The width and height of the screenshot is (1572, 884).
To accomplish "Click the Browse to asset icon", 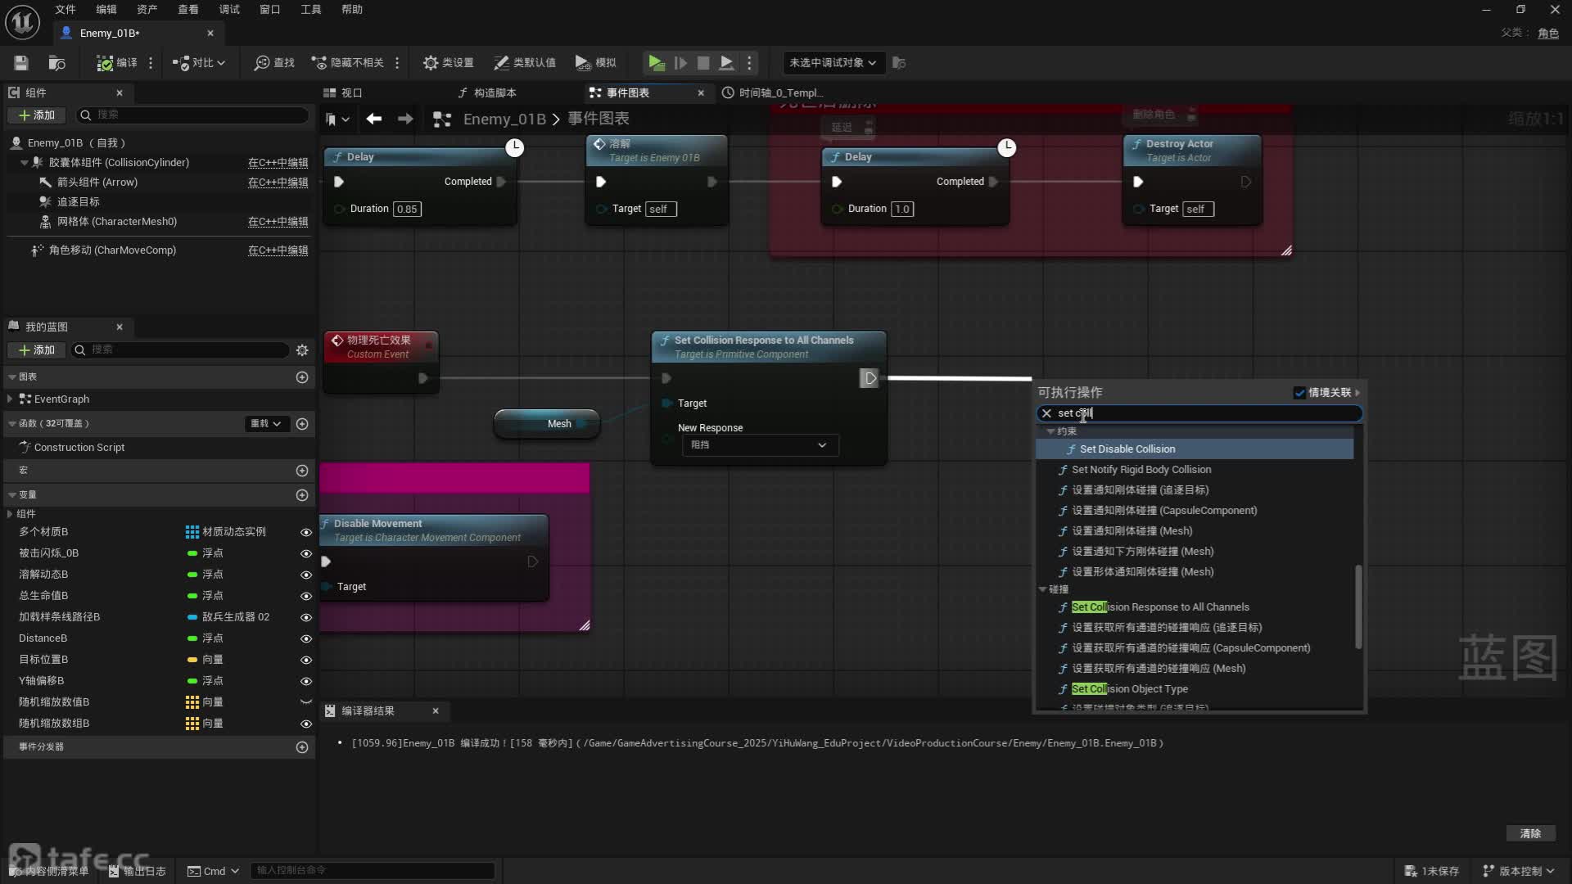I will coord(56,63).
